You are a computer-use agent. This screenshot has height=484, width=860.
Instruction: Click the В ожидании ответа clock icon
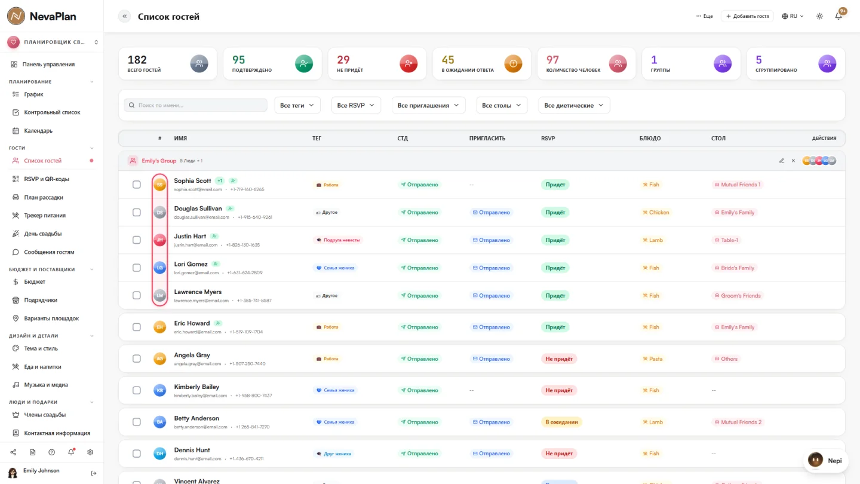[513, 63]
